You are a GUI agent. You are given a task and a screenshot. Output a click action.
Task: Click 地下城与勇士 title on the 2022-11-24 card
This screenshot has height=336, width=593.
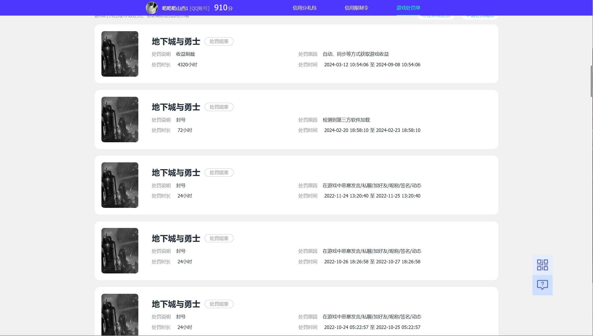click(x=176, y=173)
